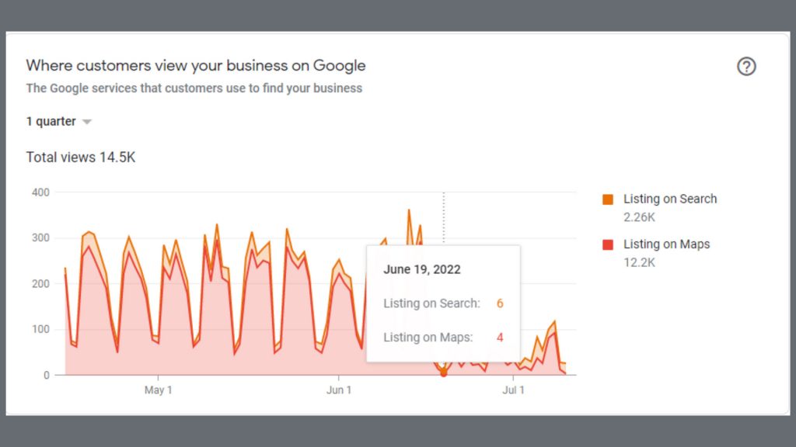
Task: Toggle the Listing on Maps legend label
Action: [x=666, y=244]
